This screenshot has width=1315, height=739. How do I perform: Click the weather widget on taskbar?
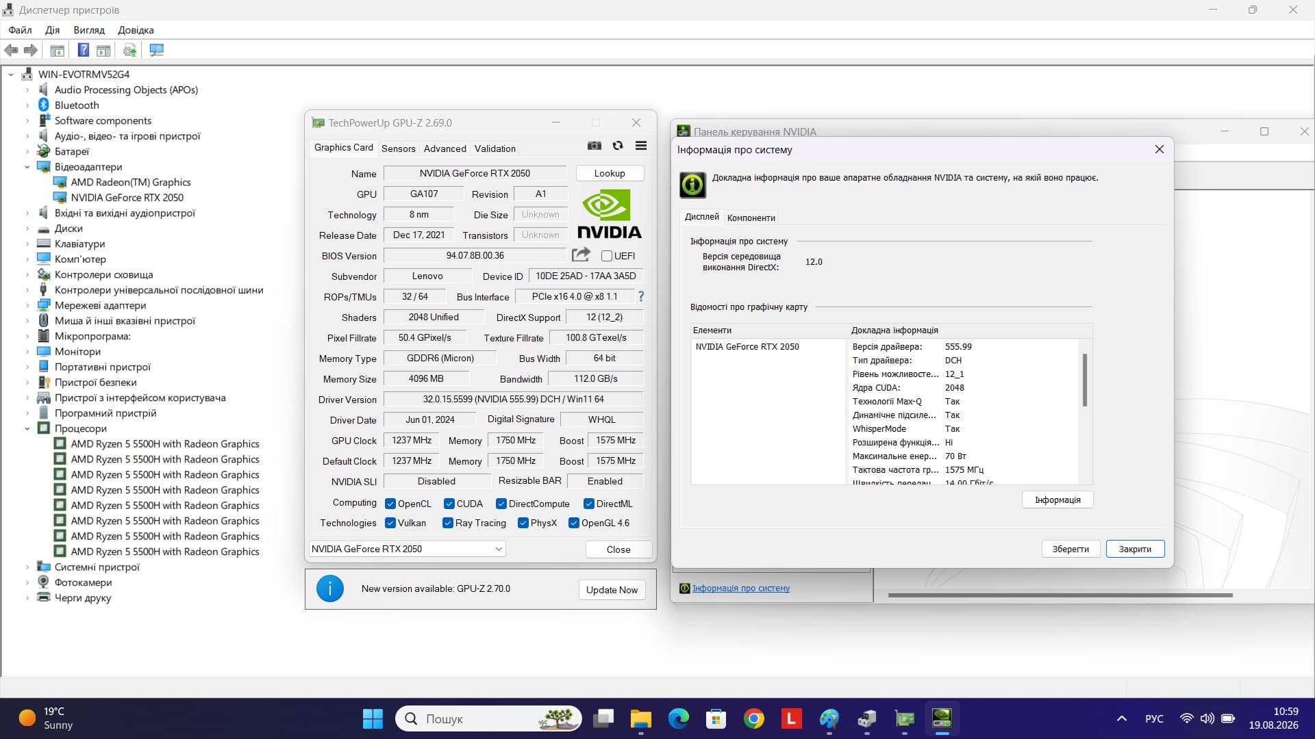click(x=45, y=718)
